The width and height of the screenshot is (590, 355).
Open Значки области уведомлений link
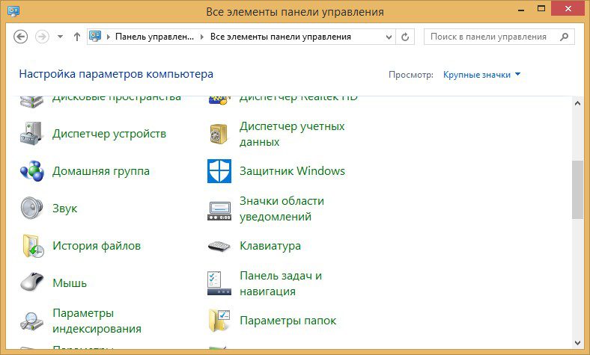(282, 209)
